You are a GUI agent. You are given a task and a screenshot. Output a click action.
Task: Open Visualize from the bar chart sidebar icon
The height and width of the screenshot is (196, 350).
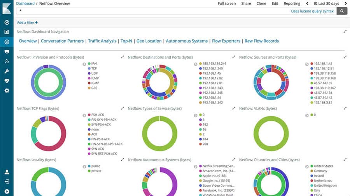7,32
